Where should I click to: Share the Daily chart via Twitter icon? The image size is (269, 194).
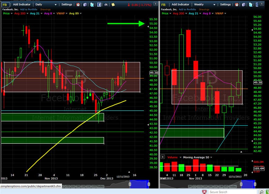[92, 5]
